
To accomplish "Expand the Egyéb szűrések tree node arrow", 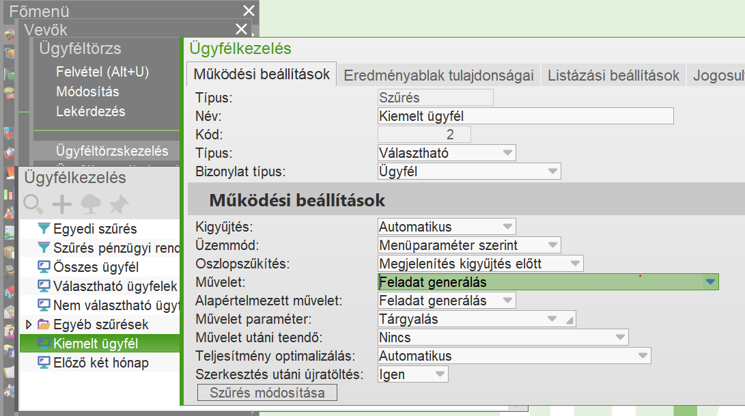I will [x=29, y=324].
